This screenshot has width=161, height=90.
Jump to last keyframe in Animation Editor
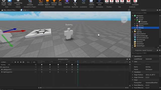point(21,62)
